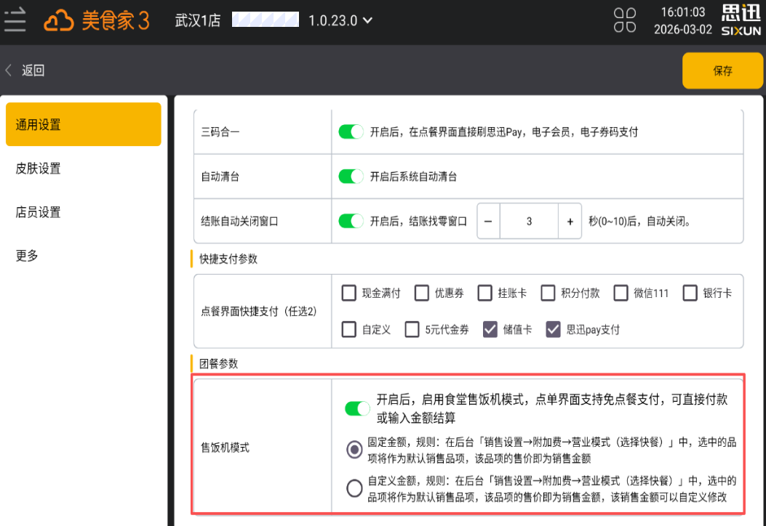Switch to the 皮肤设置 tab
Screen dimensions: 766x526
pos(39,169)
